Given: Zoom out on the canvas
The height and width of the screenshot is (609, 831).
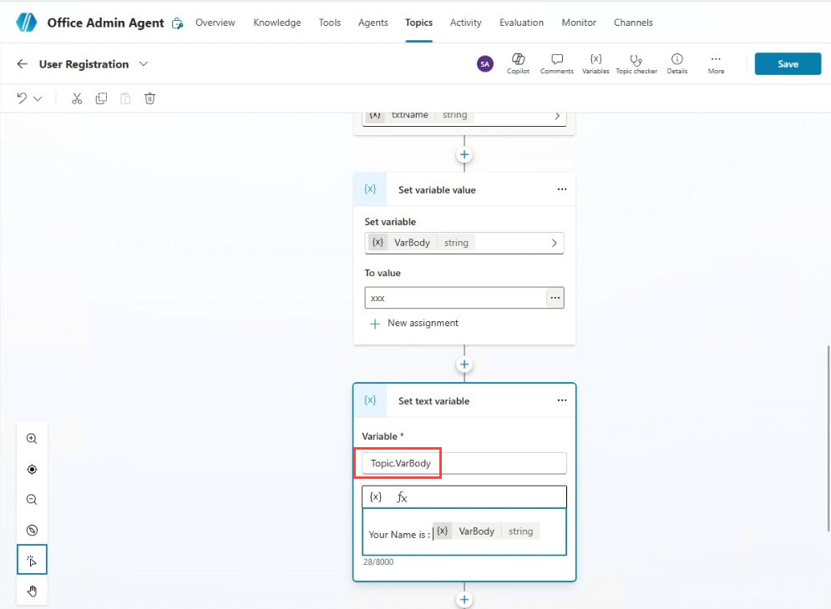Looking at the screenshot, I should click(x=32, y=500).
